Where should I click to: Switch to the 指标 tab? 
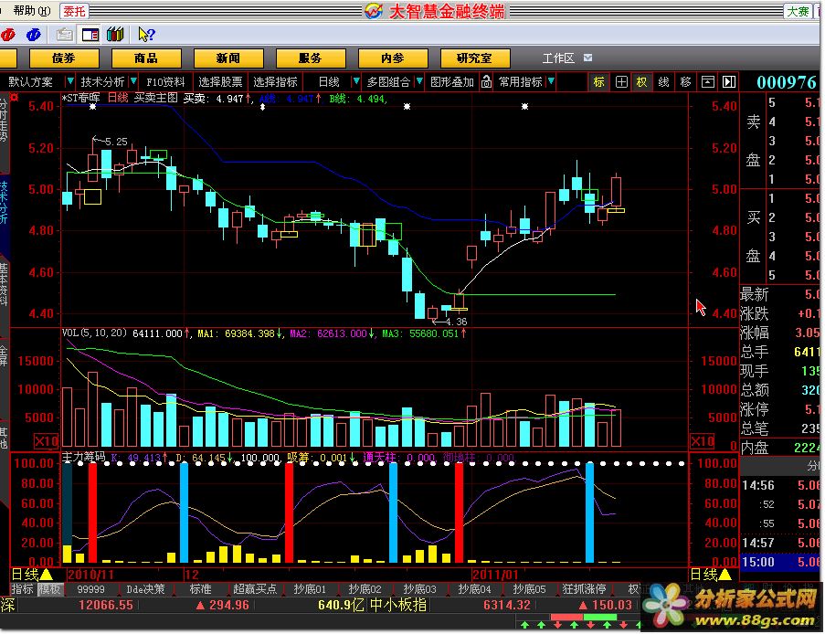[23, 589]
